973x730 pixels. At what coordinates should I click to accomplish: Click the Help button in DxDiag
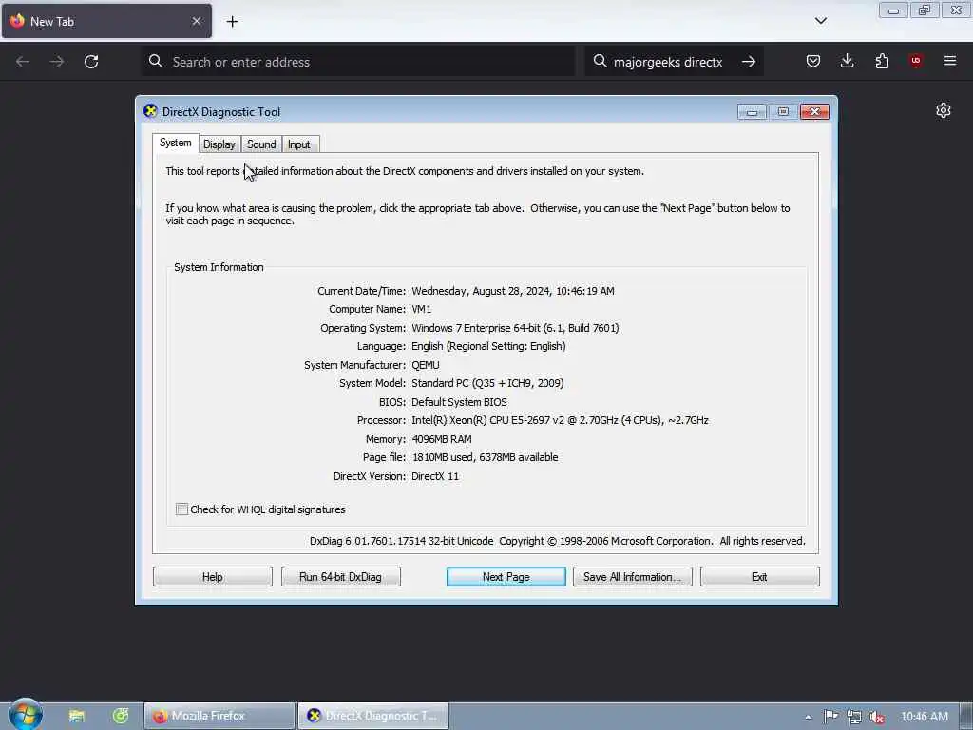tap(212, 577)
